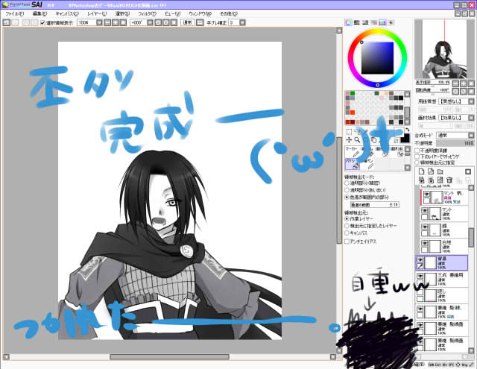Show the RGB slider panel icon

coord(357,22)
